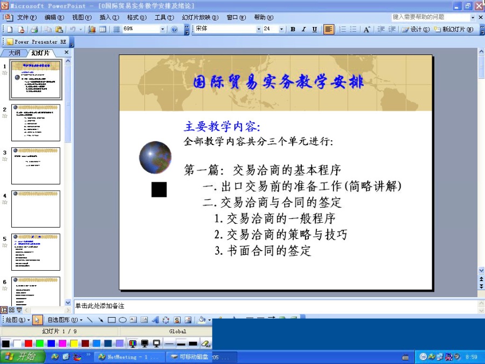Select the Arrow drawing tool
Screen dimensions: 485x364
(101, 320)
